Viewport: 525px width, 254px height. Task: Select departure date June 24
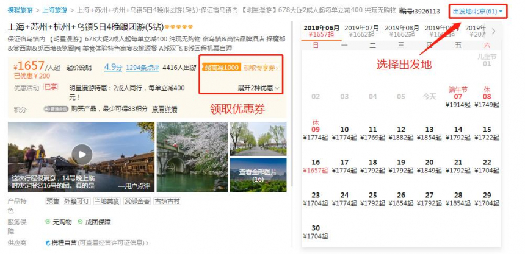(344, 199)
